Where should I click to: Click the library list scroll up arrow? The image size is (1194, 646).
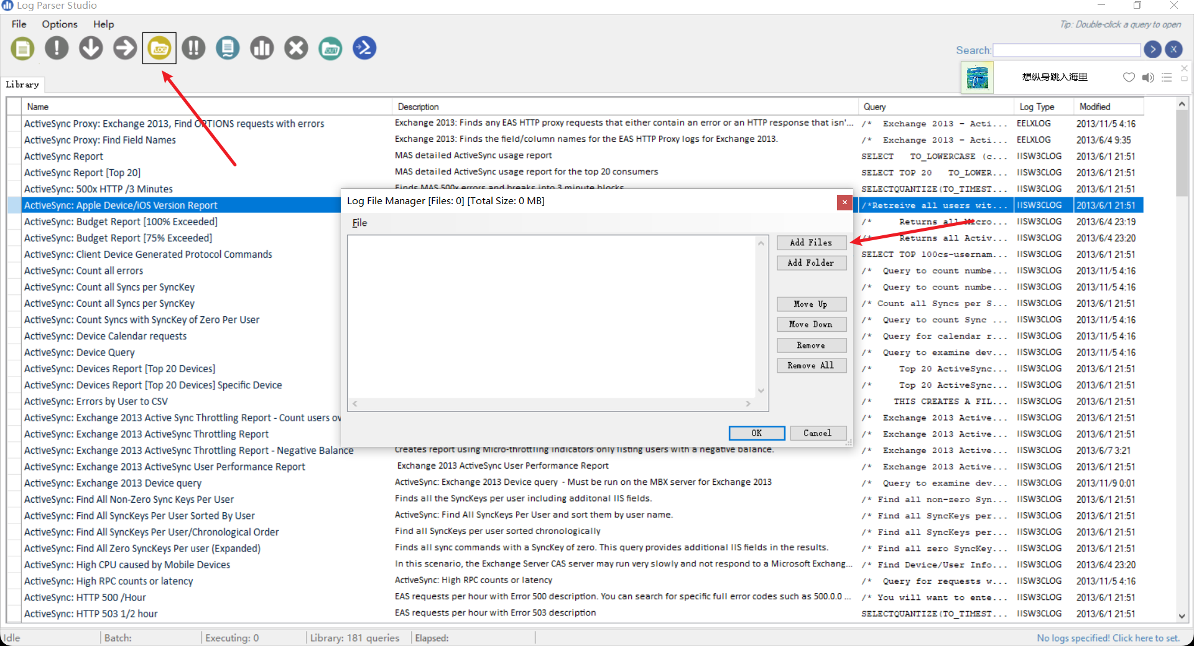tap(1182, 104)
